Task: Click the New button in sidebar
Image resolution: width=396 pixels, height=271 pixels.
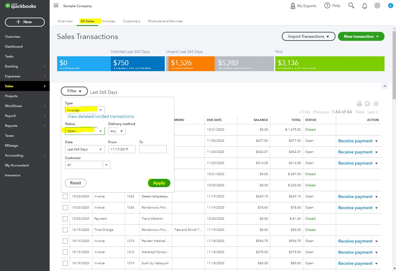Action: coord(25,22)
